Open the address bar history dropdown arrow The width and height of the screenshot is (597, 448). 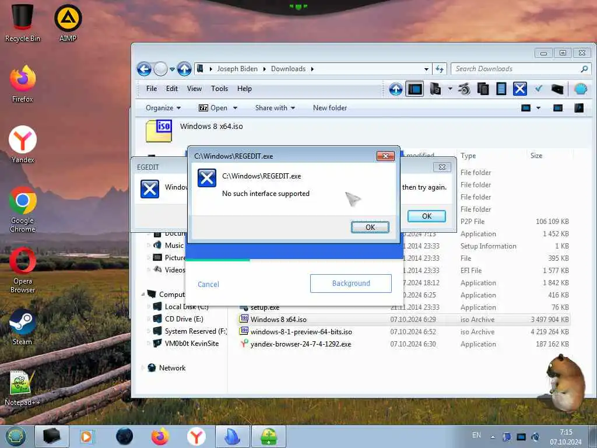pyautogui.click(x=426, y=69)
